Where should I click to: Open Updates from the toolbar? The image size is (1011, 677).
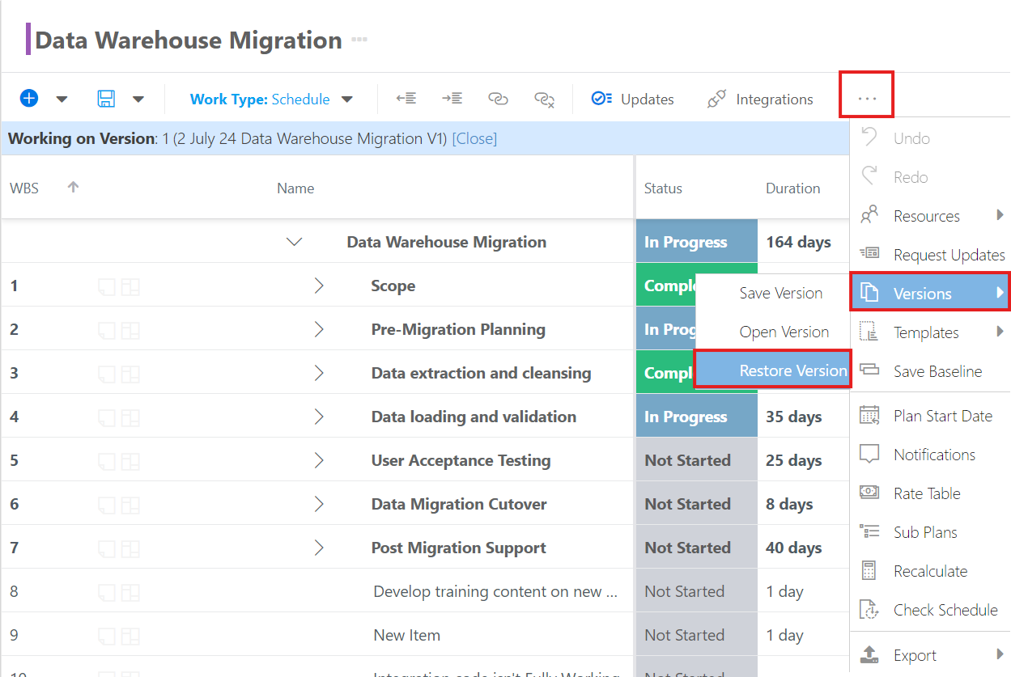tap(635, 98)
